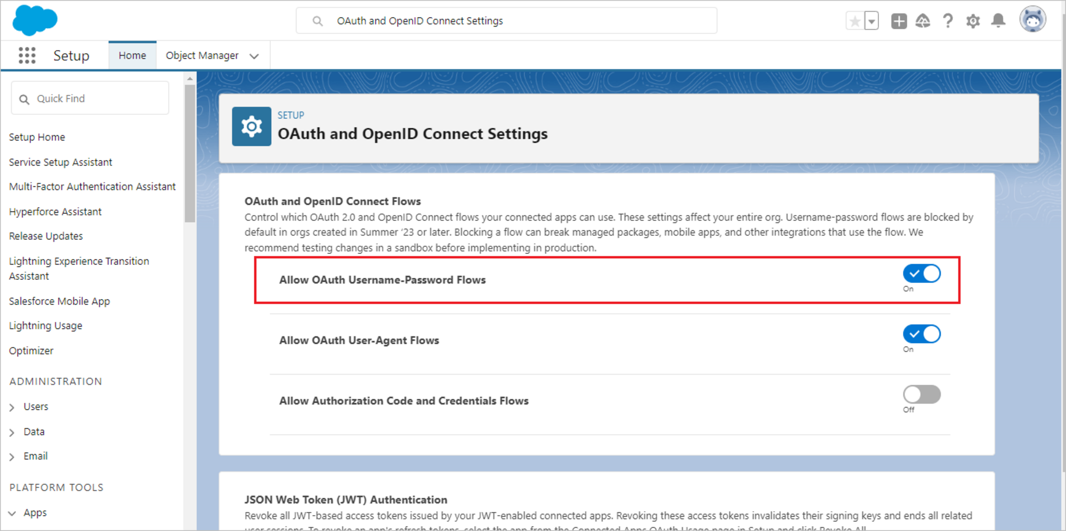Click the Allow OAuth User-Agent Flows label
The height and width of the screenshot is (531, 1066).
pyautogui.click(x=359, y=341)
